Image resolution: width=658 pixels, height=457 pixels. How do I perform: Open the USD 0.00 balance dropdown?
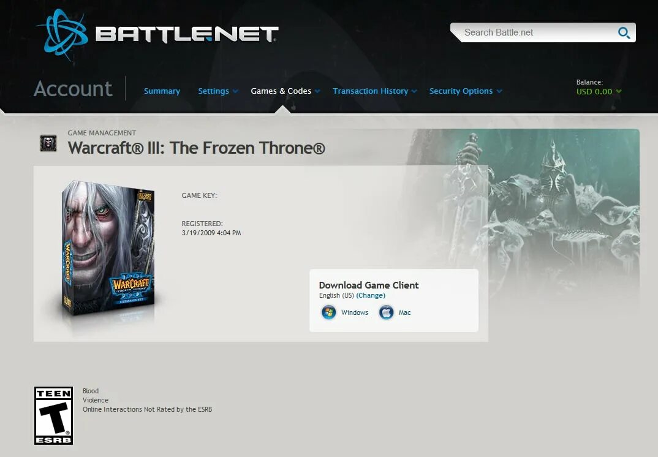click(x=599, y=91)
